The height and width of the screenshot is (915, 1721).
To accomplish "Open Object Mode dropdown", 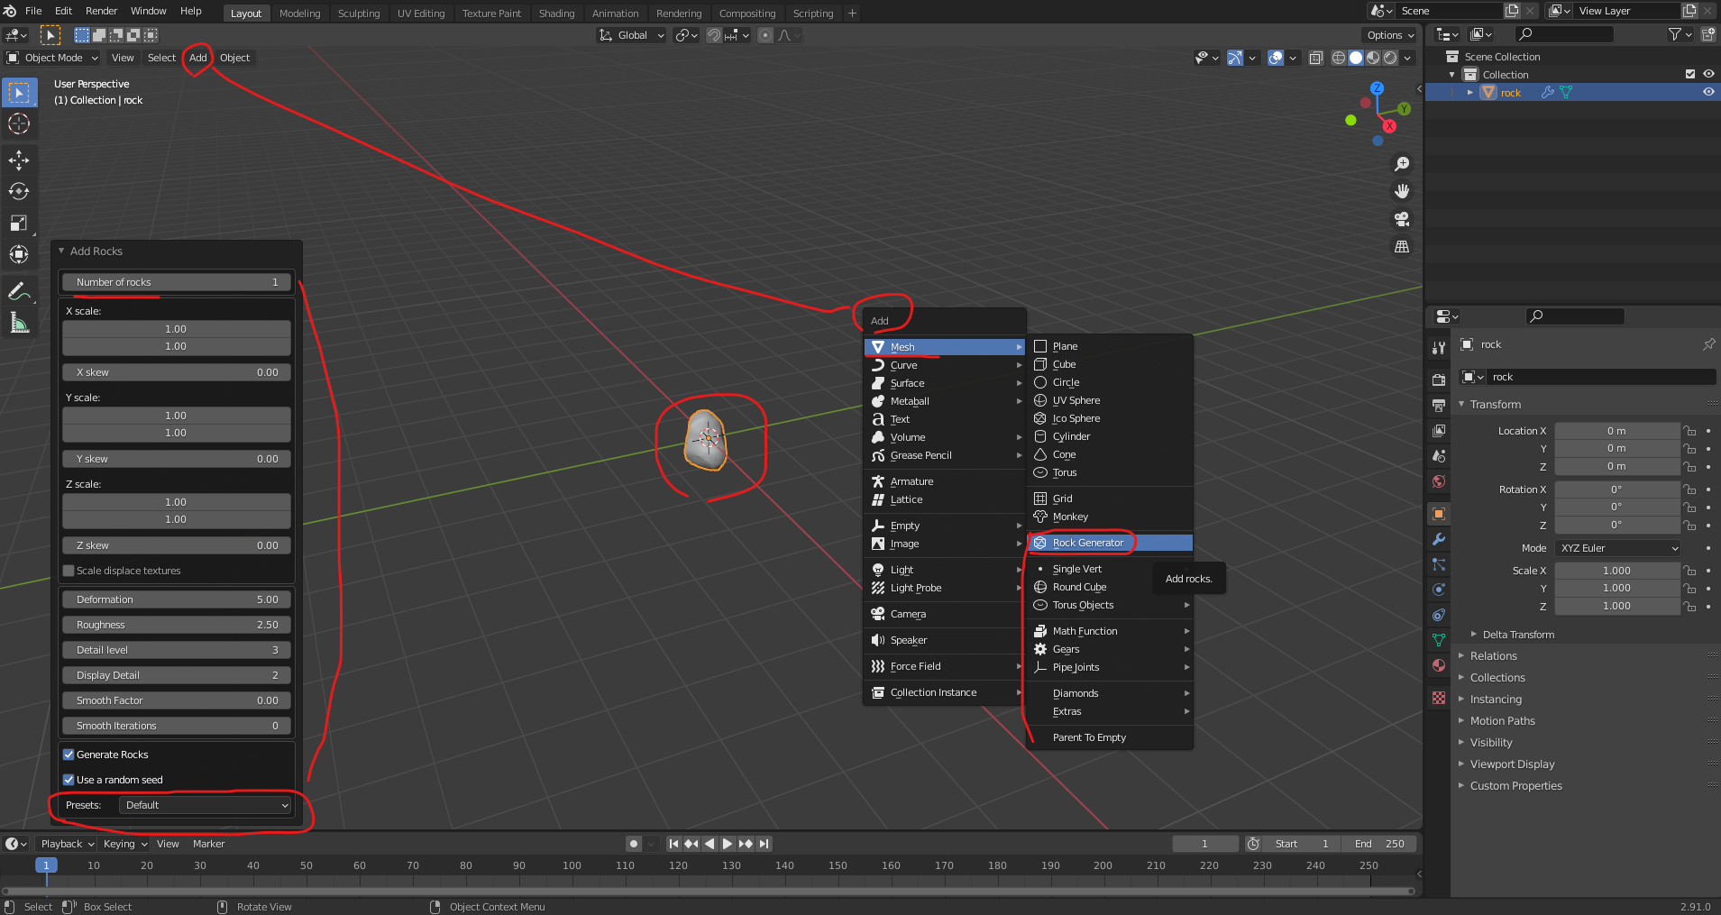I will pos(52,58).
